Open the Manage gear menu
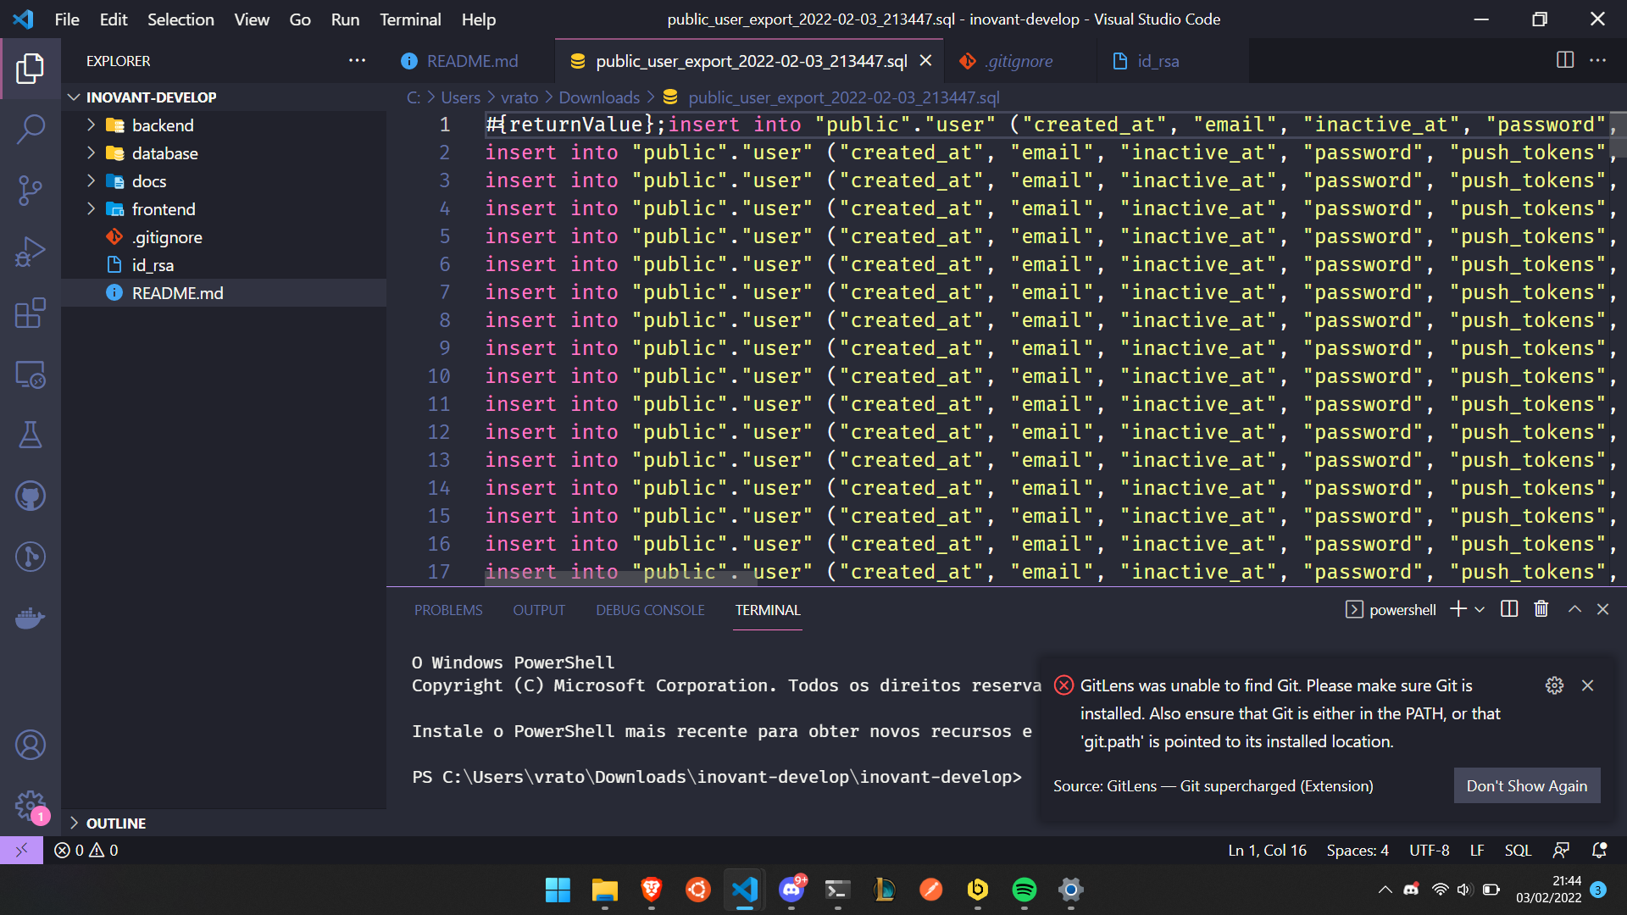 pos(31,806)
